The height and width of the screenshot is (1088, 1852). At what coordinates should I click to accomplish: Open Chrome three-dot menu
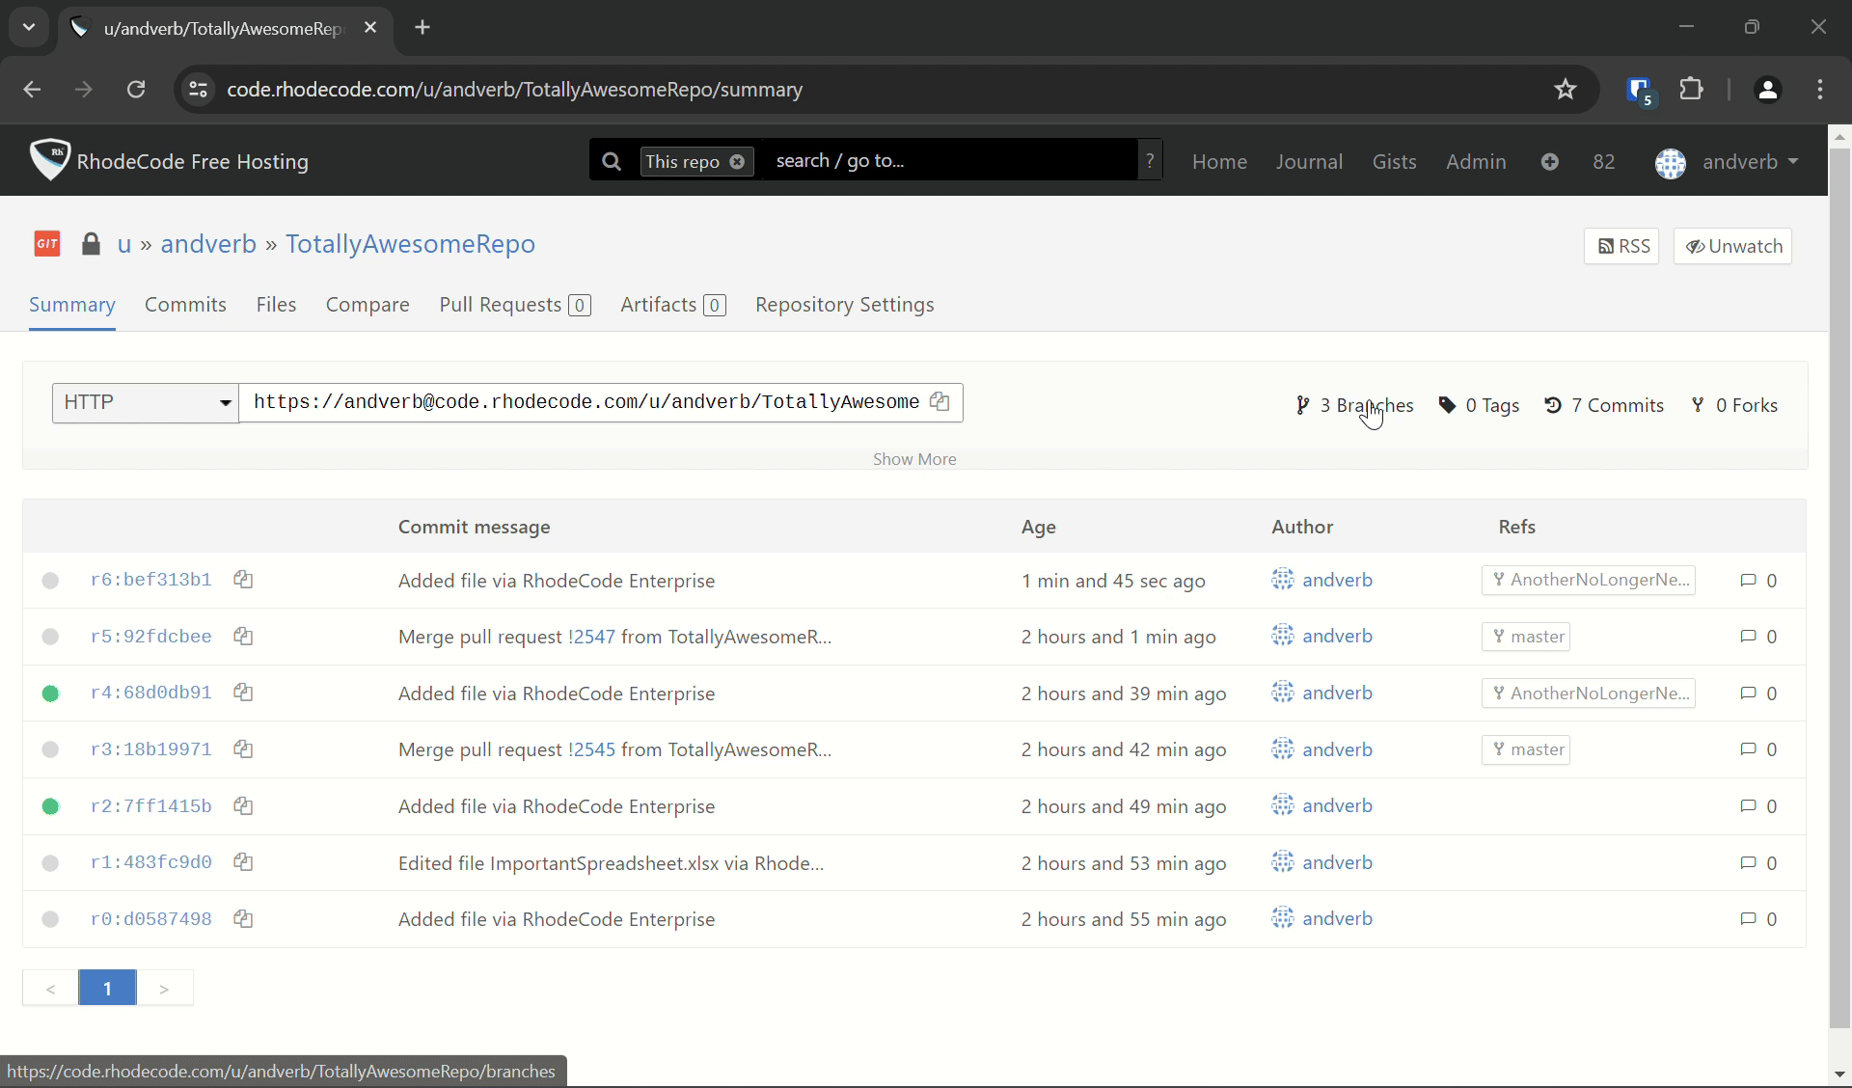pos(1820,90)
